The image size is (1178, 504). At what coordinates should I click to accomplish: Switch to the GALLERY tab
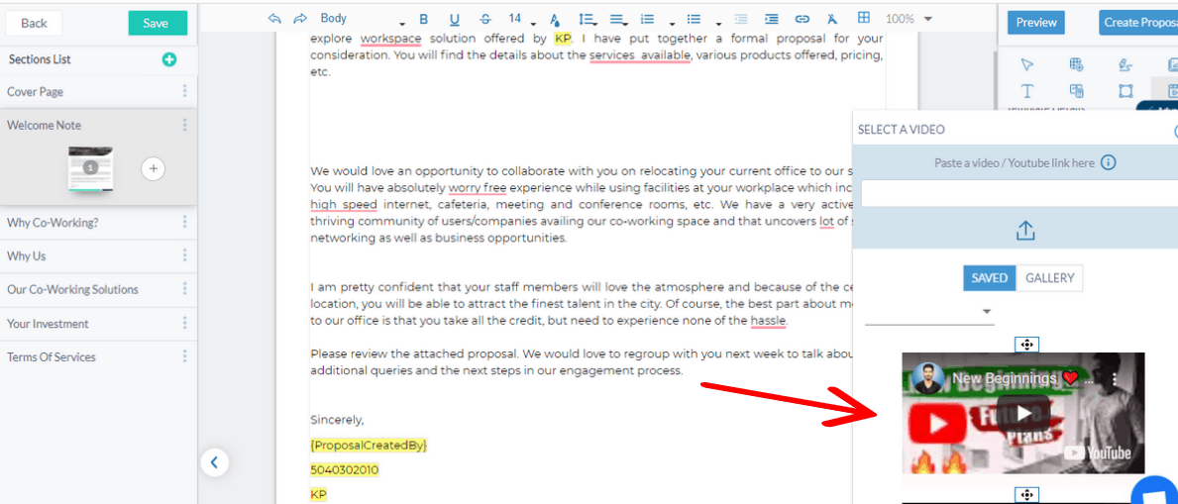point(1049,278)
